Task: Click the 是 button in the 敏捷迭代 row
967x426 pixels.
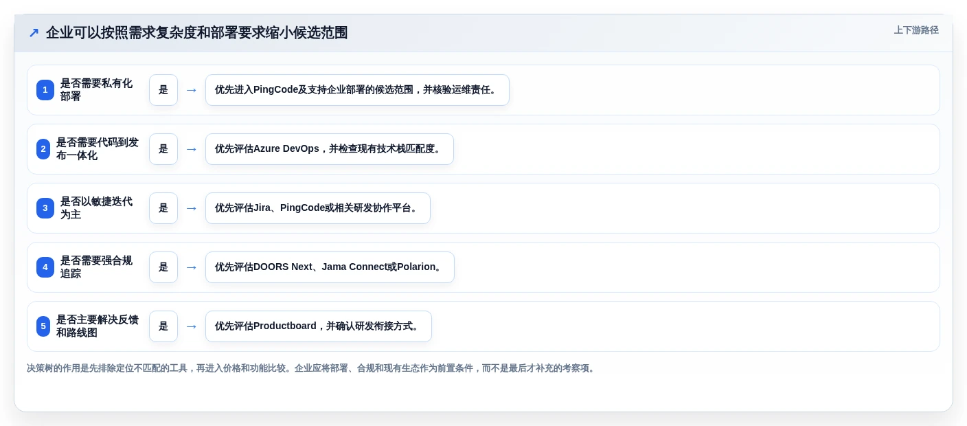Action: (163, 208)
